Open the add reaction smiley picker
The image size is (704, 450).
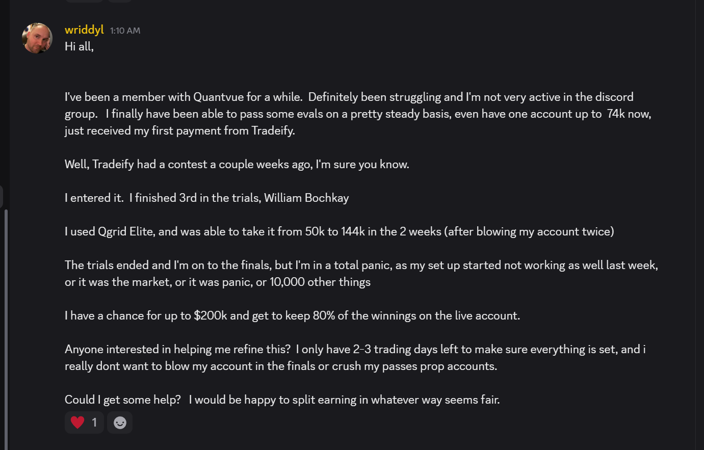(x=120, y=422)
